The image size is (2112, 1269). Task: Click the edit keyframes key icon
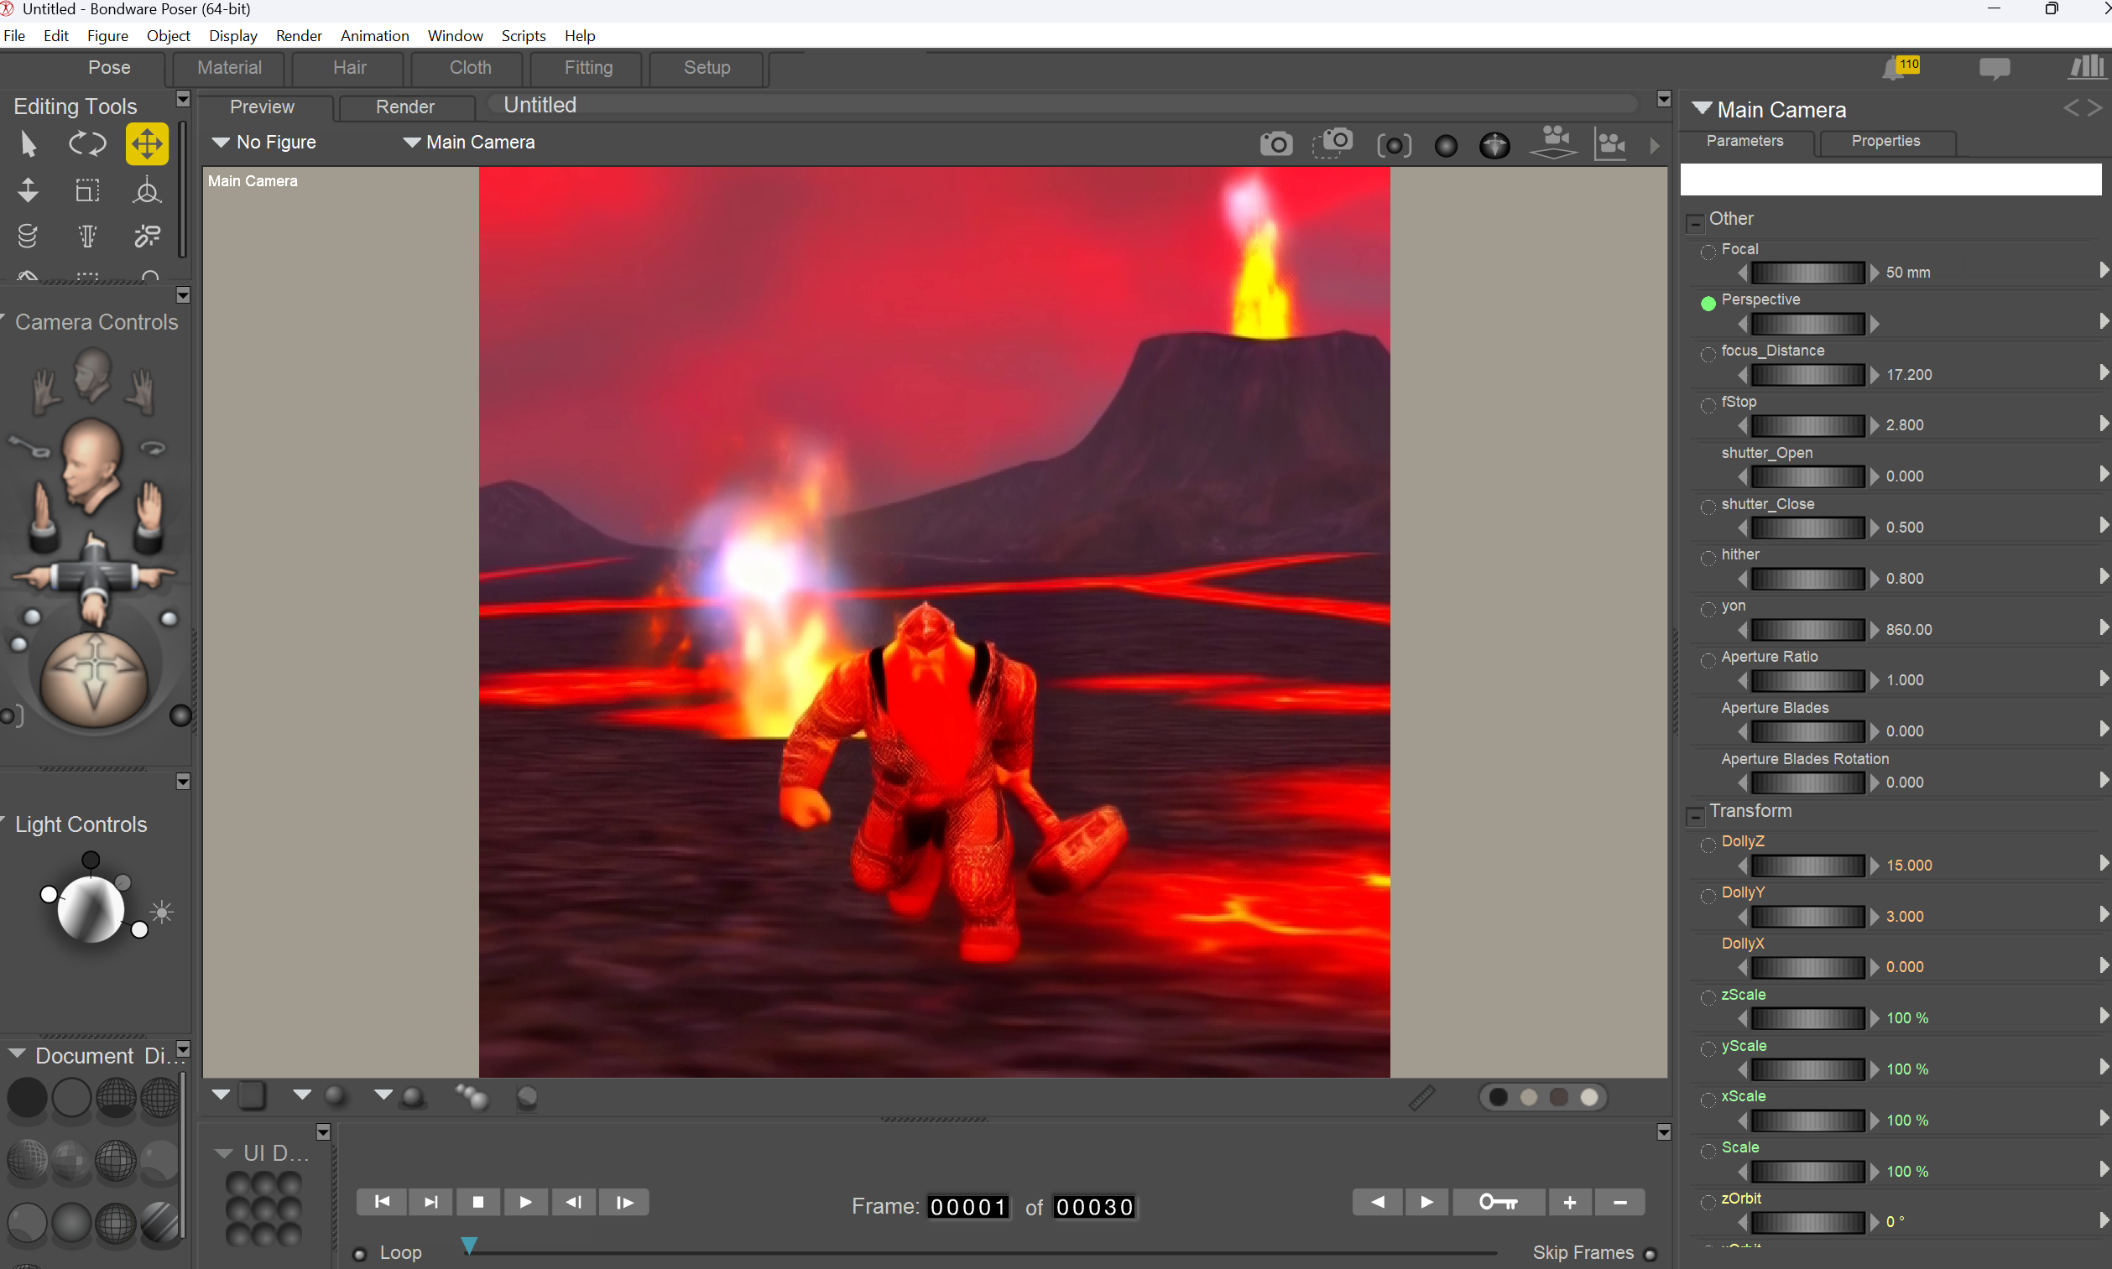click(x=1498, y=1202)
